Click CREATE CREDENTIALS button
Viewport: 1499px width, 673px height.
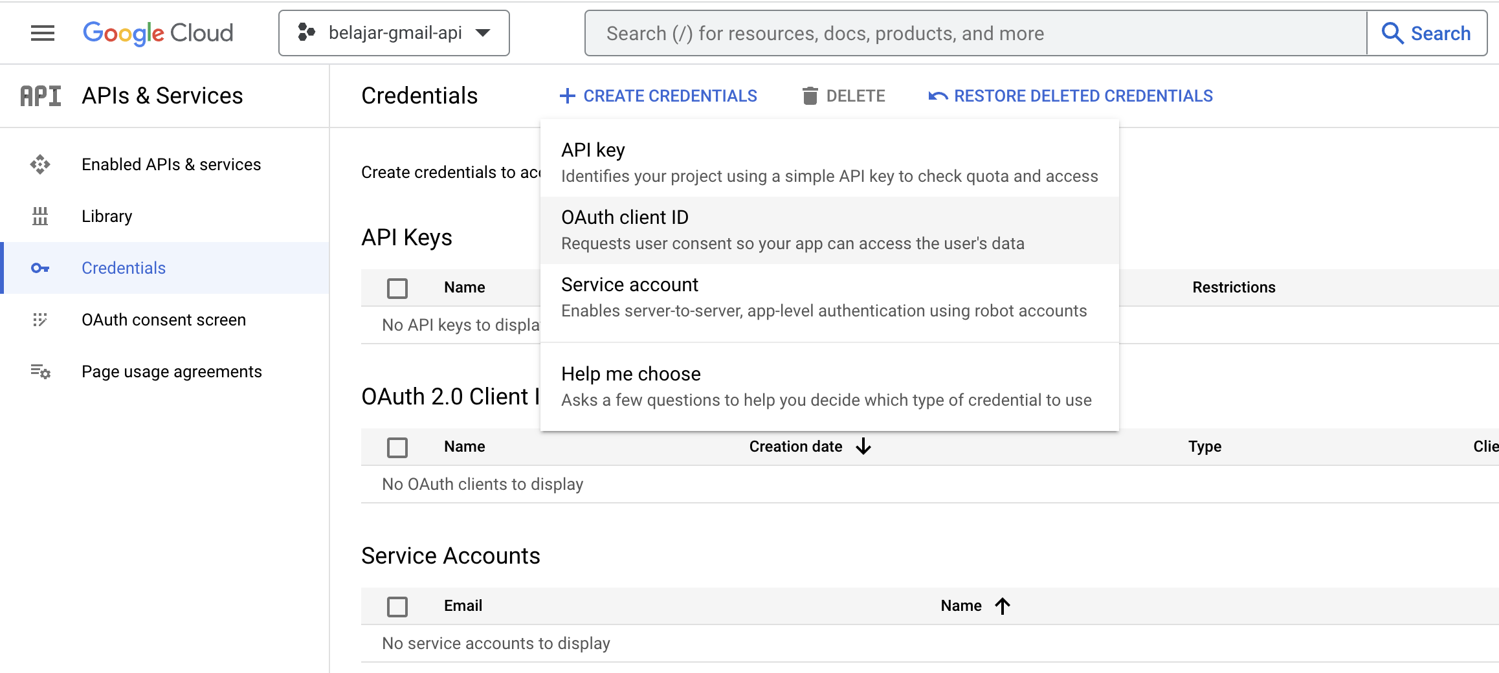tap(658, 96)
